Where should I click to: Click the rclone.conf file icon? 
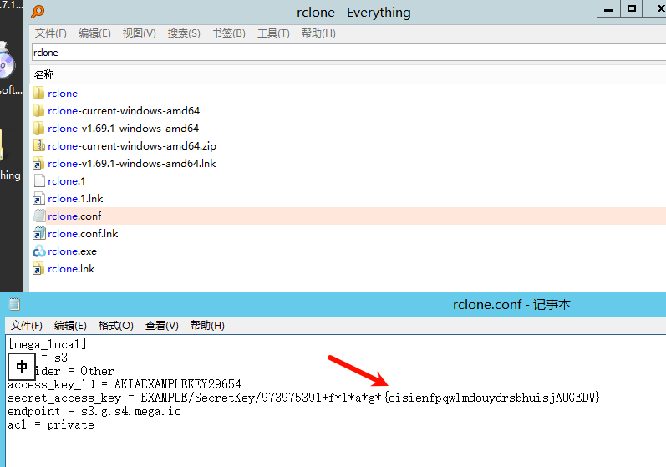pos(38,216)
